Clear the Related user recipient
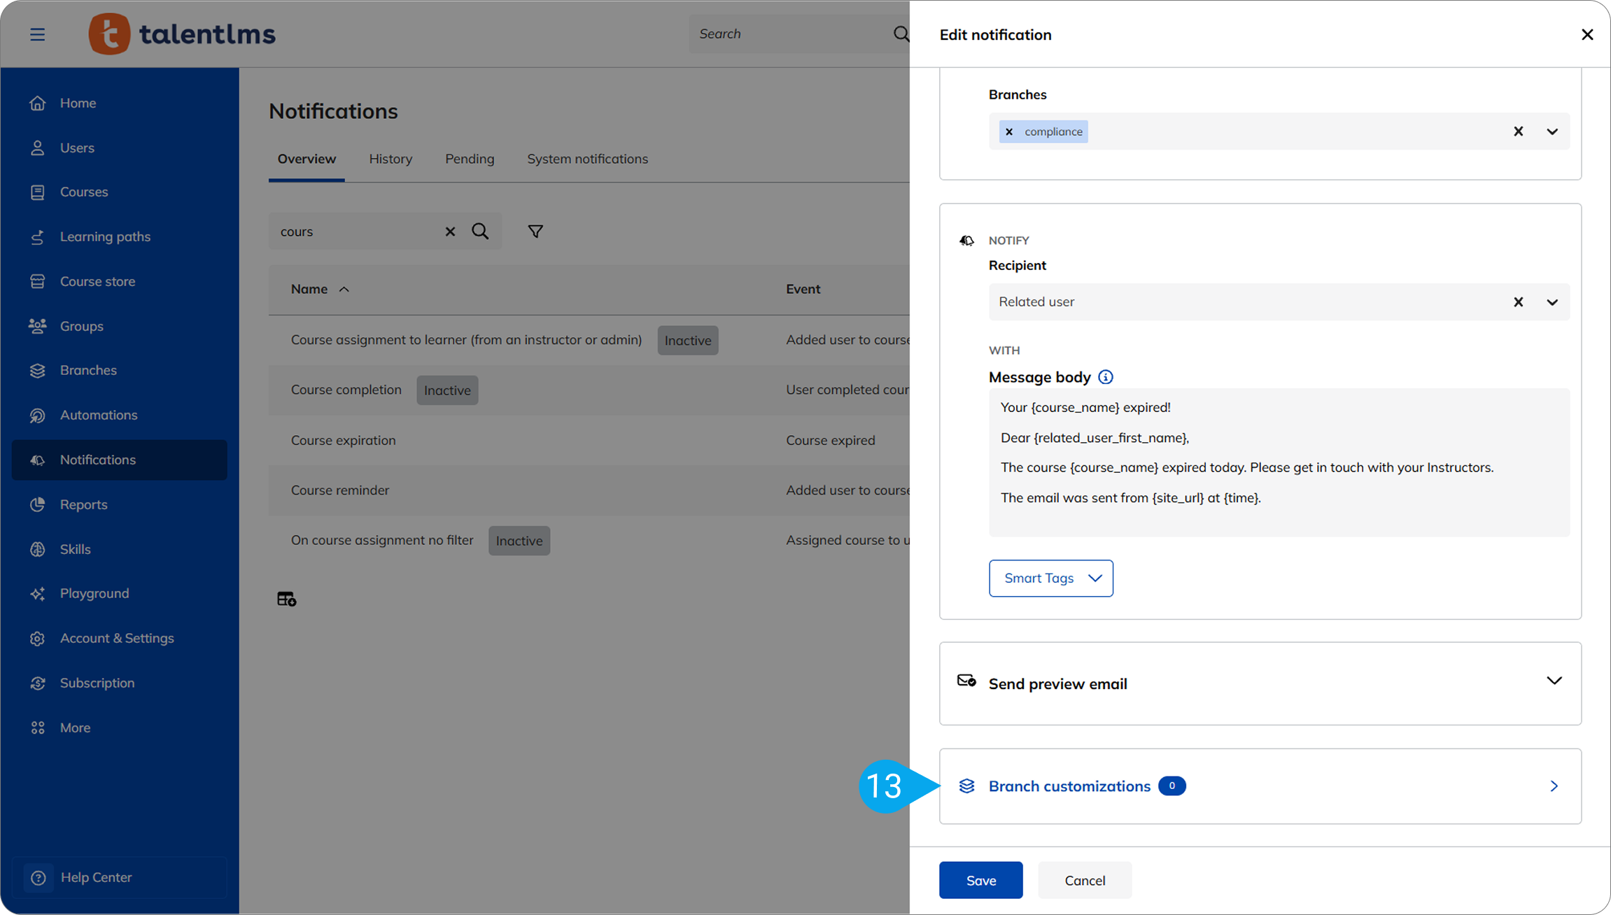This screenshot has height=915, width=1611. (x=1518, y=302)
